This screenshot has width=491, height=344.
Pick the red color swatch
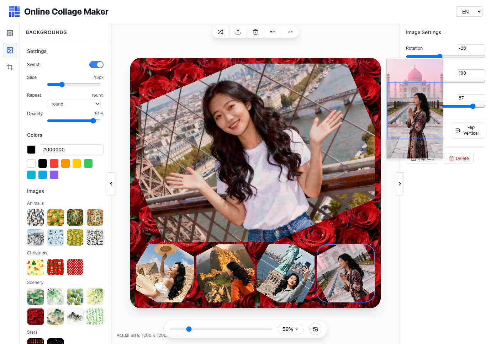coord(54,163)
